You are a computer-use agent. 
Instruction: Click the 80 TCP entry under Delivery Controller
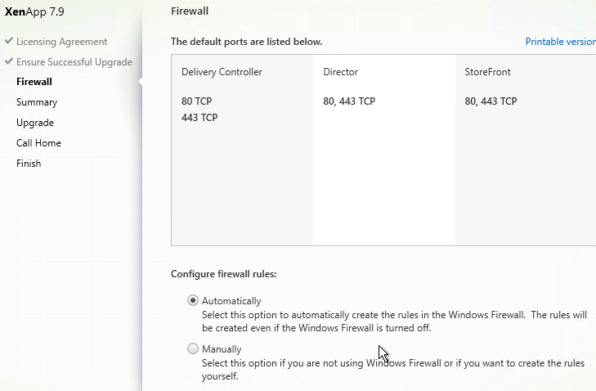point(196,101)
